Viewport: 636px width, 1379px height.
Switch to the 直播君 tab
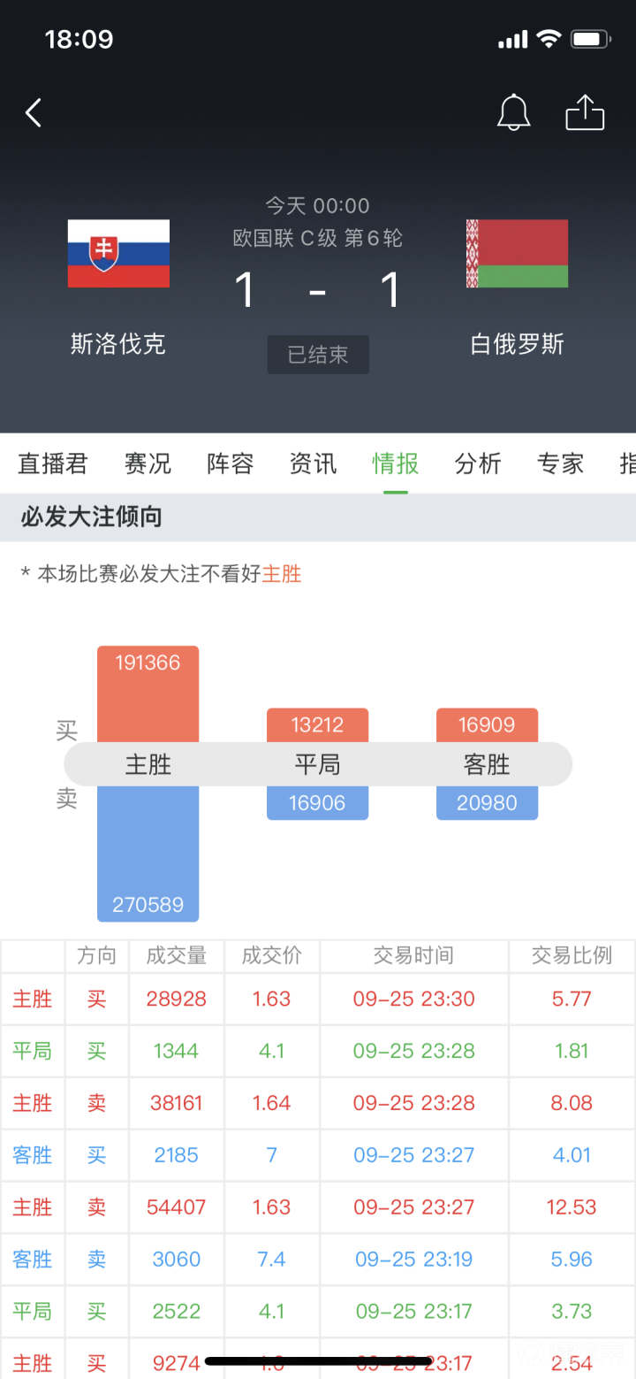pos(53,463)
